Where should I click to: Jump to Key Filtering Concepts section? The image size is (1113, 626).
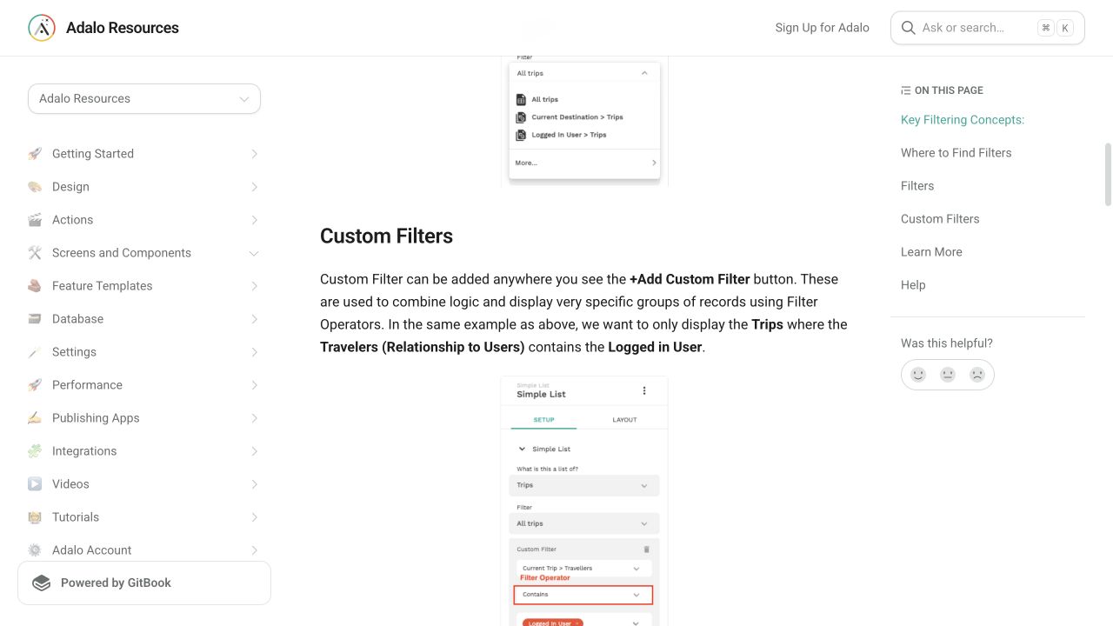click(x=963, y=120)
